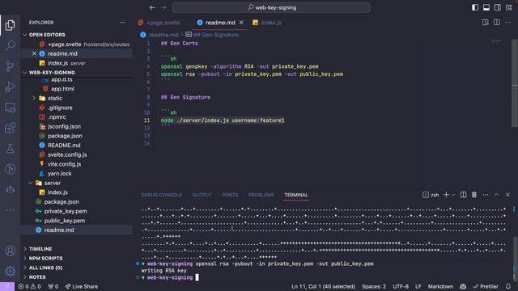Viewport: 518px width, 291px height.
Task: Open the Manage settings gear
Action: (x=10, y=272)
